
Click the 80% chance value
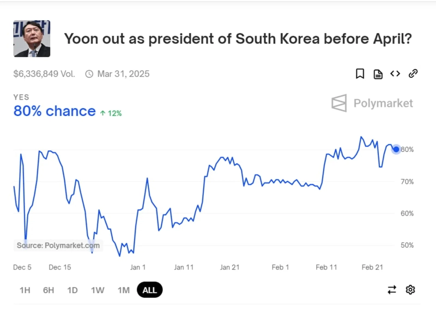click(x=55, y=111)
